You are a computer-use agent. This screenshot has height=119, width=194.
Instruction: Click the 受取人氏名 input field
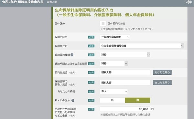point(125,83)
